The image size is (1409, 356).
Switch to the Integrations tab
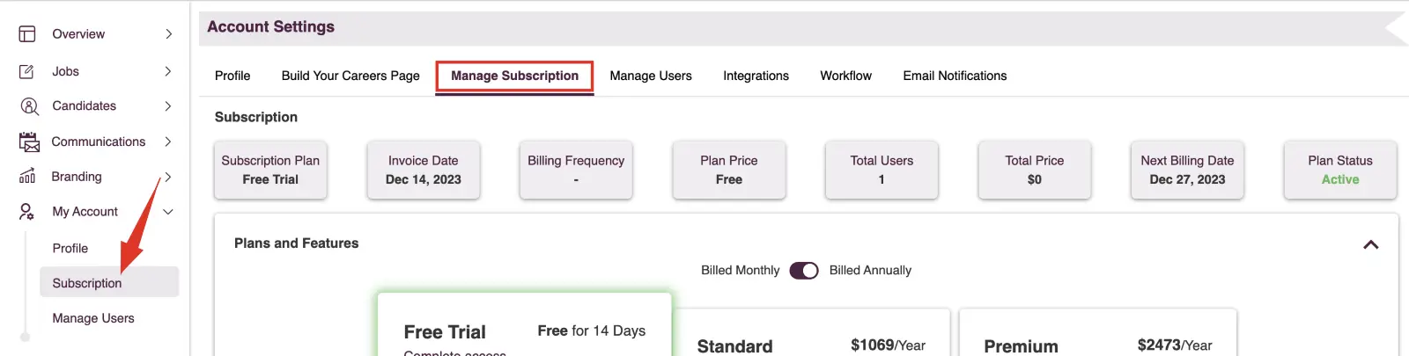(756, 76)
